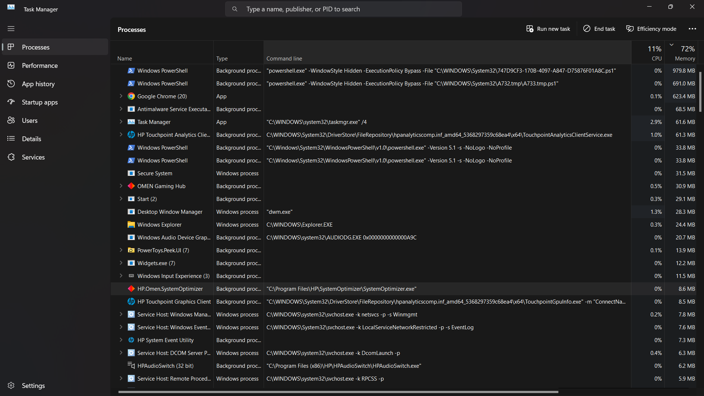Sort by the Command line column header
Viewport: 704px width, 396px height.
[x=447, y=52]
